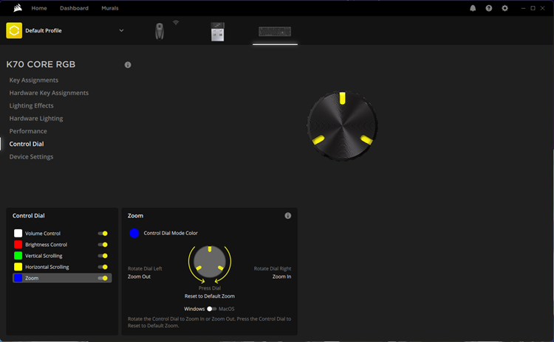Toggle Volume Control mode switch

pos(103,234)
